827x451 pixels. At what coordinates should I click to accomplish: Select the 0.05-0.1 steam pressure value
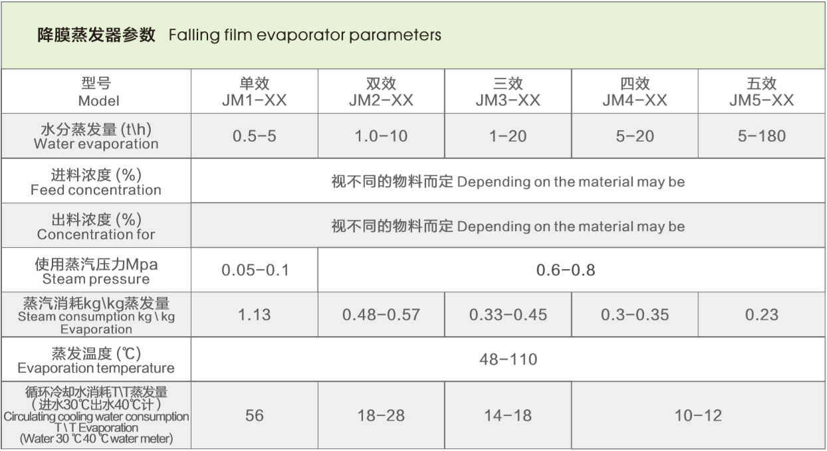click(x=255, y=271)
